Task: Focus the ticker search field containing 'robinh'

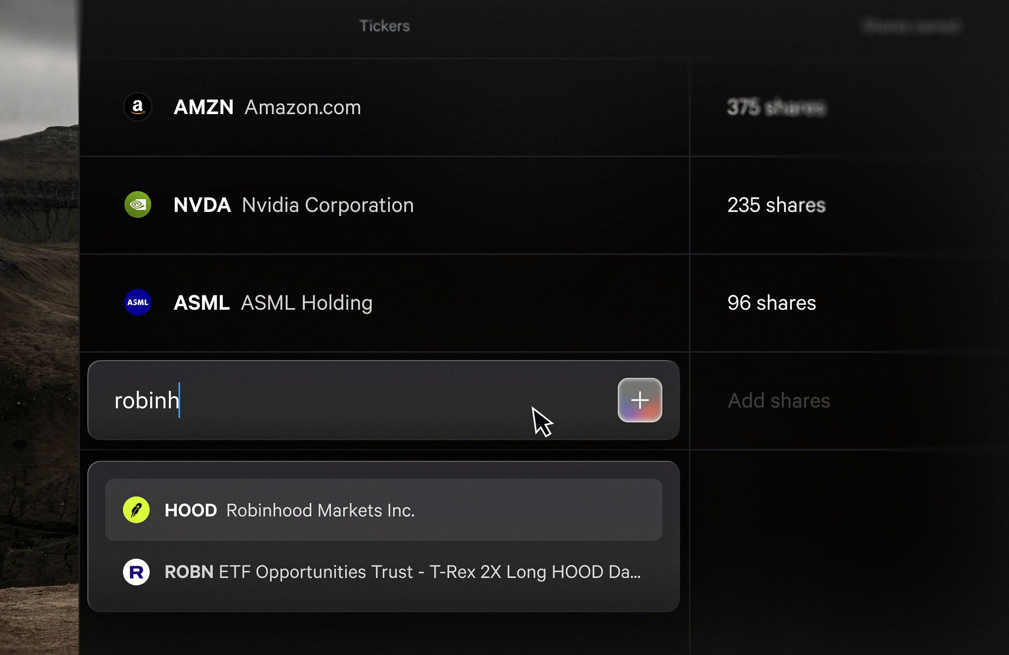Action: click(346, 400)
